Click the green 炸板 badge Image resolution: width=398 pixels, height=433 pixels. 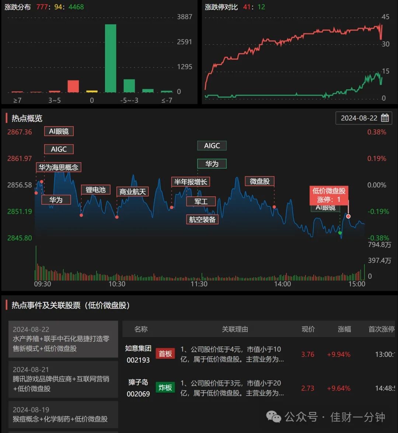(165, 388)
